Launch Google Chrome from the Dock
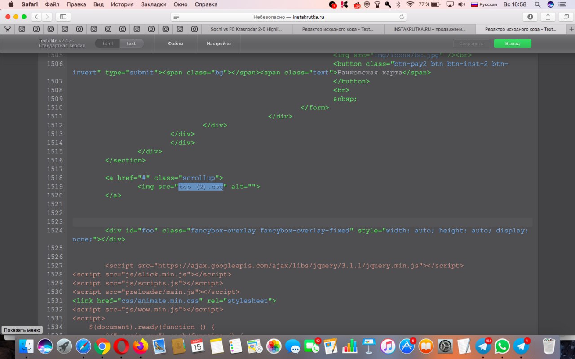This screenshot has width=575, height=359. tap(102, 346)
